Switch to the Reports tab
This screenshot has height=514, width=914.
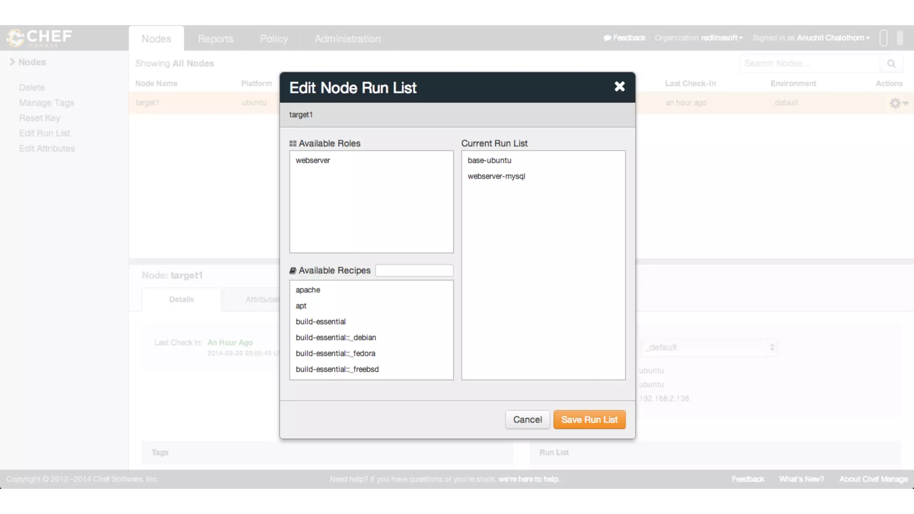click(216, 39)
